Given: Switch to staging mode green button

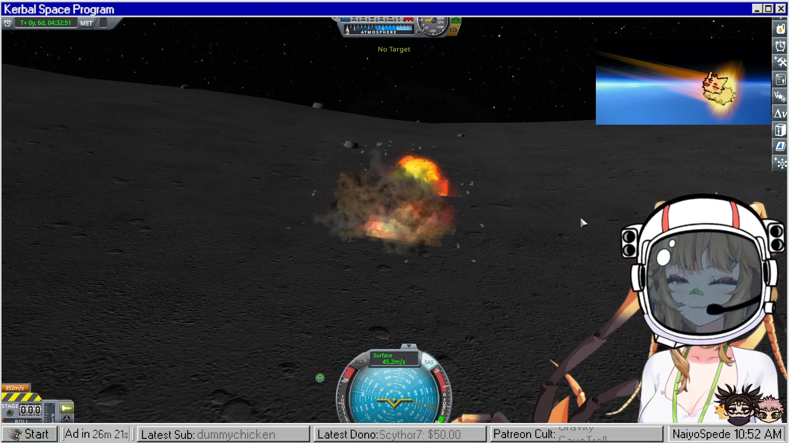Looking at the screenshot, I should click(67, 408).
